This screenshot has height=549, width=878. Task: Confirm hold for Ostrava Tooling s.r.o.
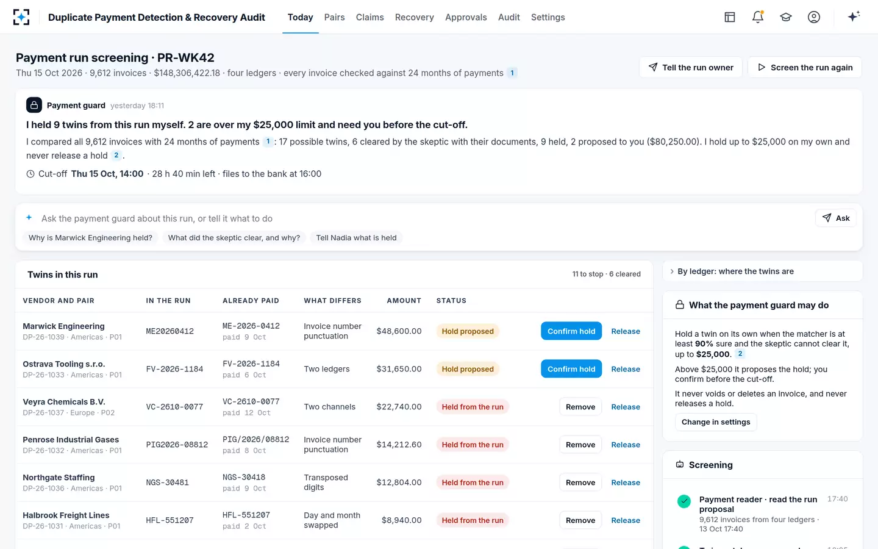click(x=571, y=369)
